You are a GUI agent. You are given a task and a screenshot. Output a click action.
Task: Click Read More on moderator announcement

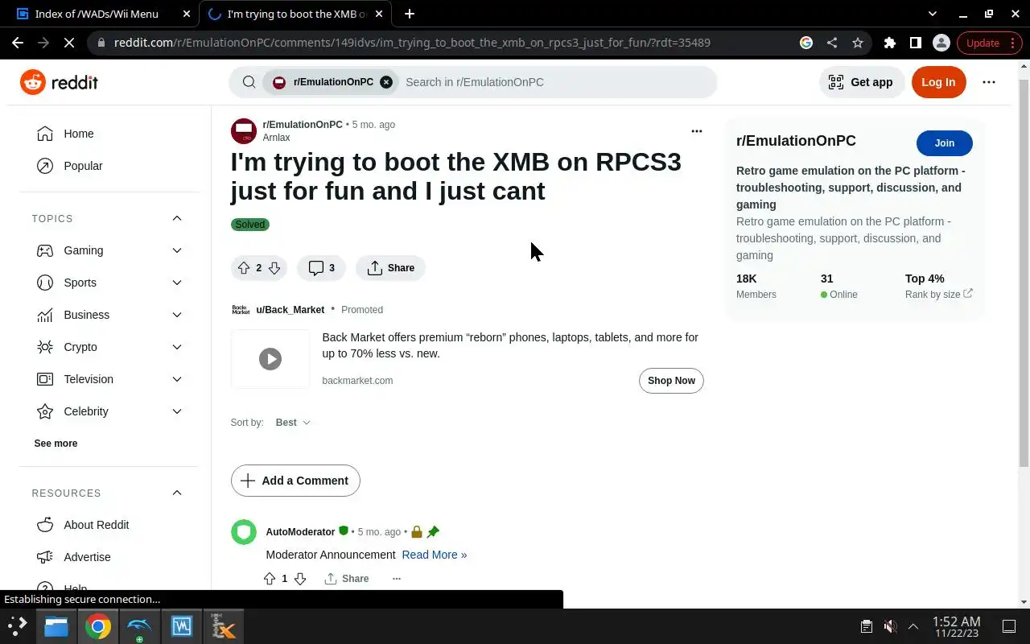(x=434, y=555)
